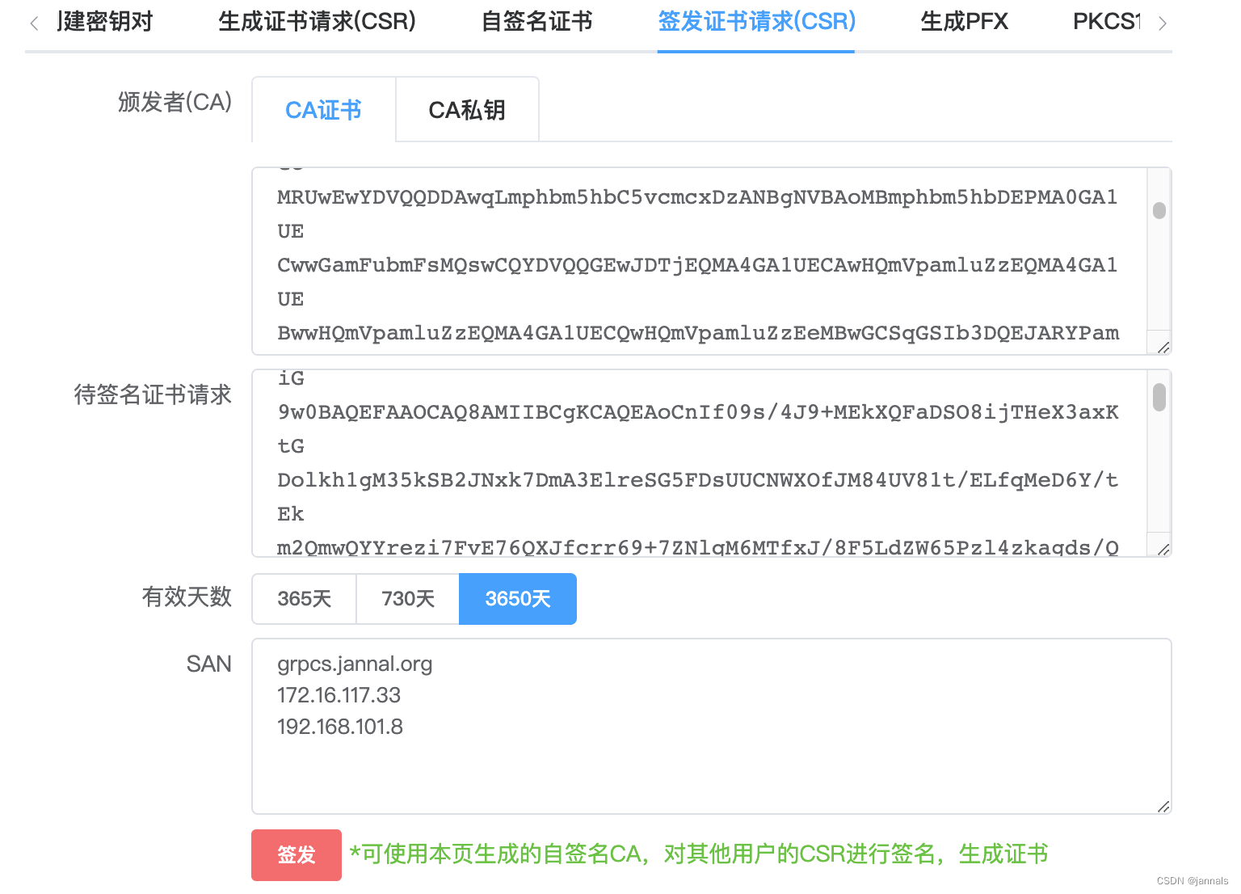This screenshot has width=1241, height=894.
Task: Open the 生成PFX tab
Action: [x=964, y=22]
